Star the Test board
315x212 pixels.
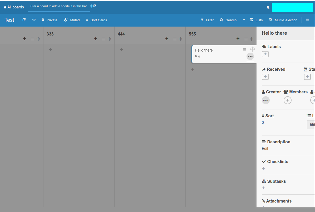34,20
